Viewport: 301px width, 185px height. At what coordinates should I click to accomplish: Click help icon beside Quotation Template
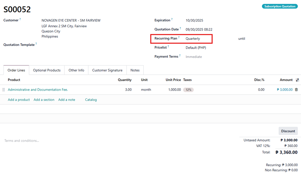point(36,44)
